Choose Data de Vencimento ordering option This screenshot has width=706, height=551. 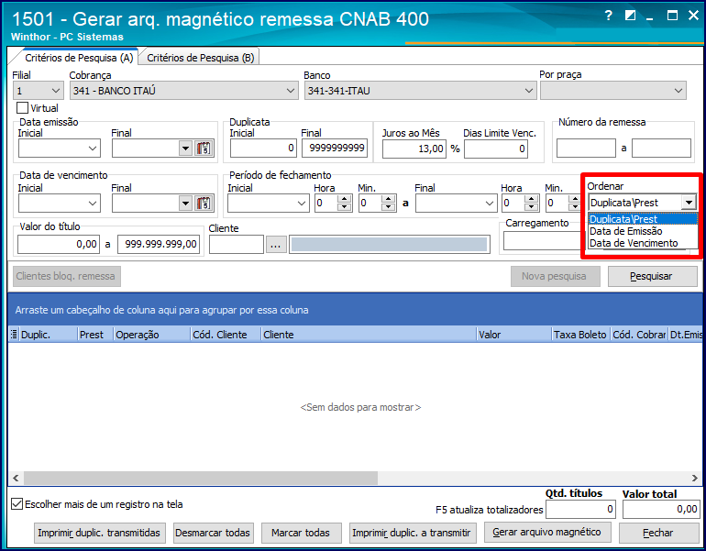click(643, 243)
